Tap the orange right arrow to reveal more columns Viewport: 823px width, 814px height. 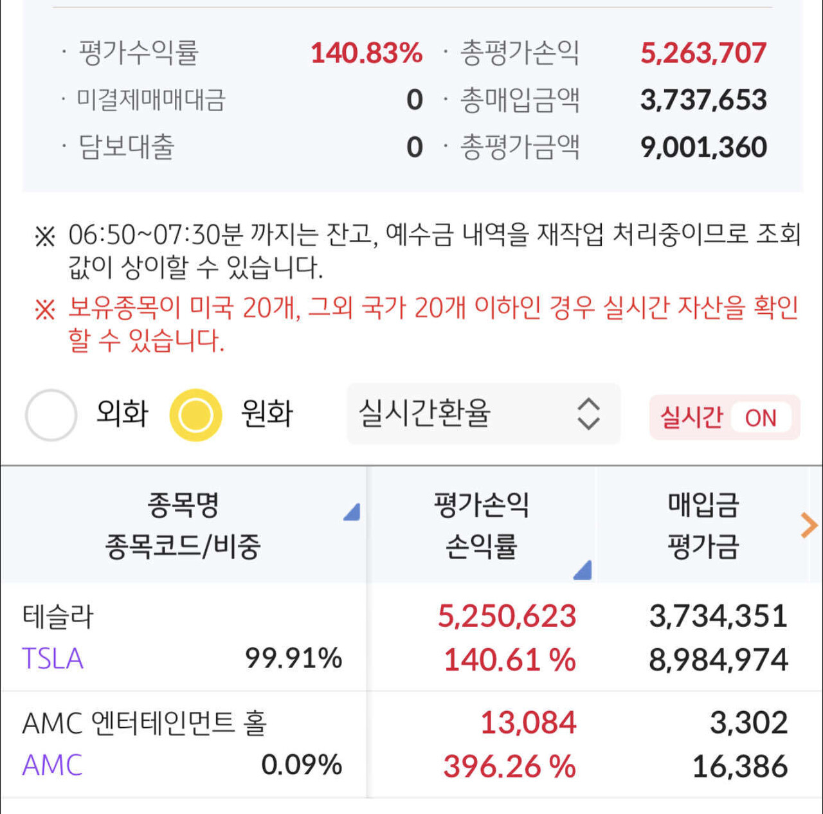click(808, 526)
